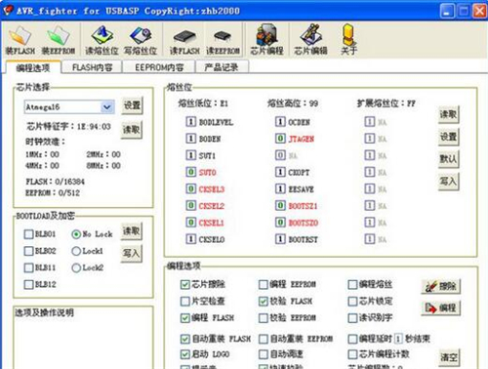Click the 编程延时 seconds input field
This screenshot has width=488, height=369.
398,339
